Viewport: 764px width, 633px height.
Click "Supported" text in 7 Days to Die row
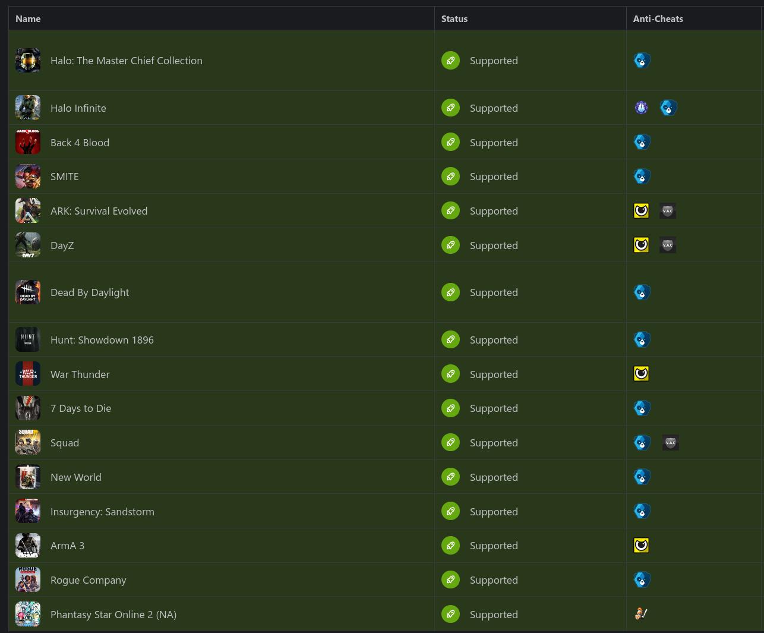[x=494, y=408]
